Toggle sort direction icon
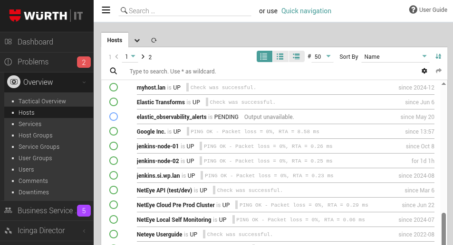The width and height of the screenshot is (453, 245). click(438, 56)
